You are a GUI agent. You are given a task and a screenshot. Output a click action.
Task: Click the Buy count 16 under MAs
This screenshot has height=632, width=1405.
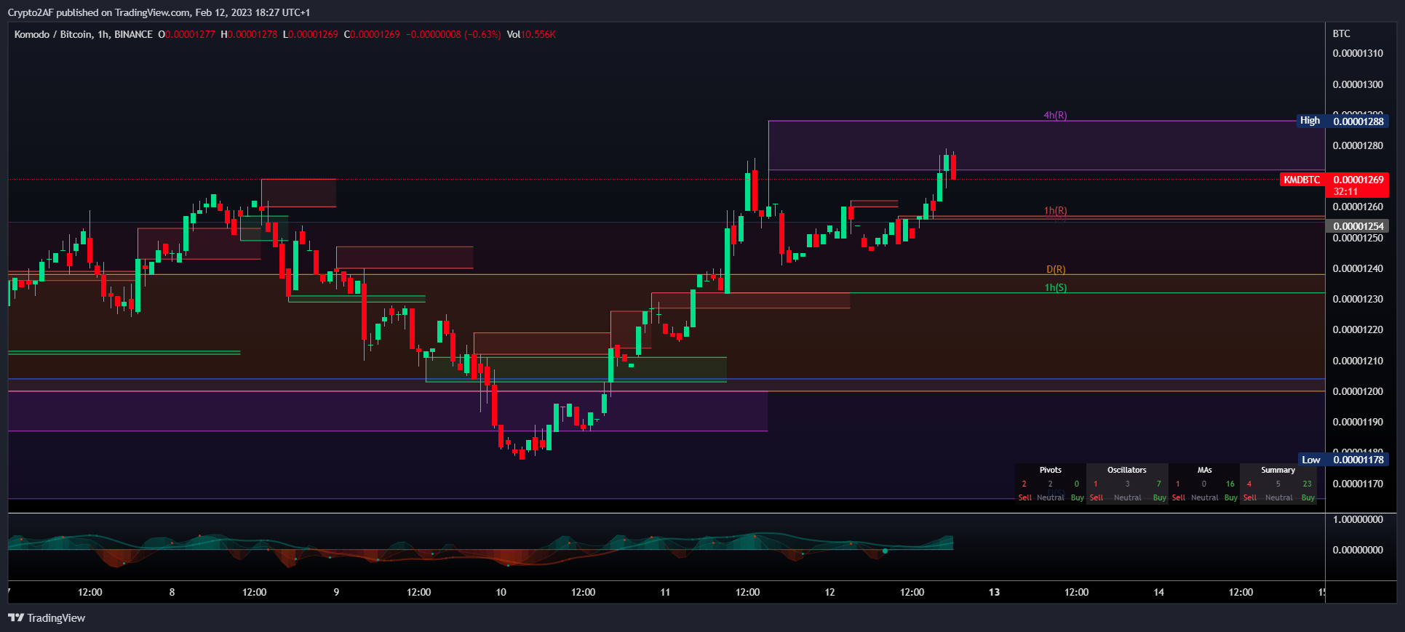point(1230,484)
